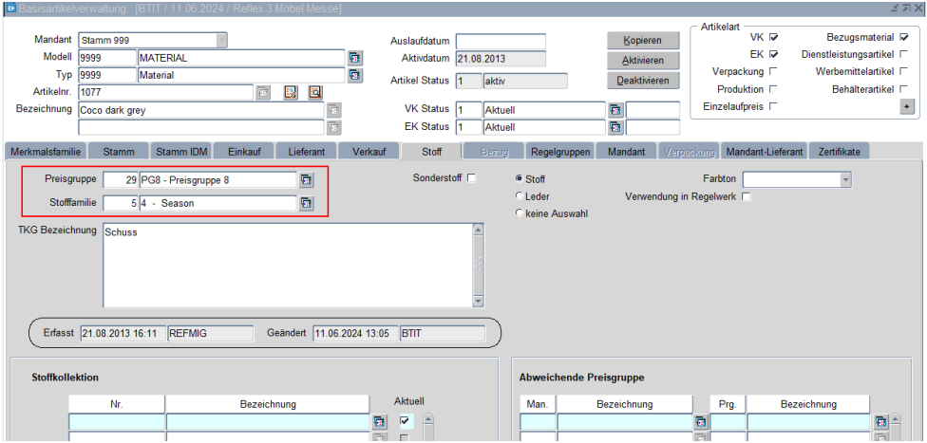
Task: Enable the Sonderstoff checkbox
Action: 472,178
